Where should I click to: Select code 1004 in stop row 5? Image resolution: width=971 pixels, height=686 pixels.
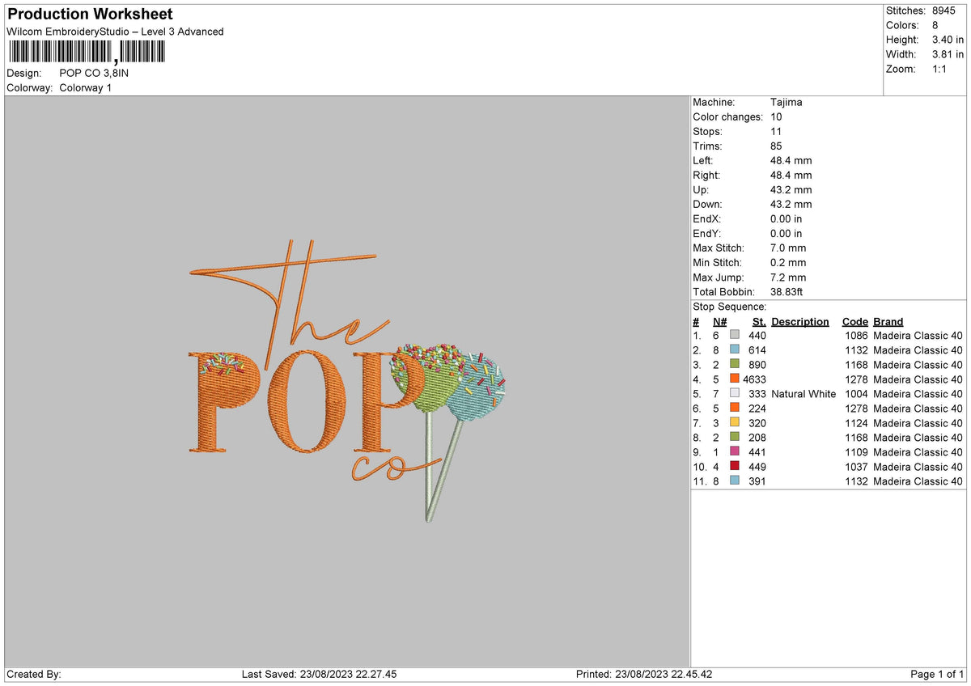pyautogui.click(x=855, y=394)
